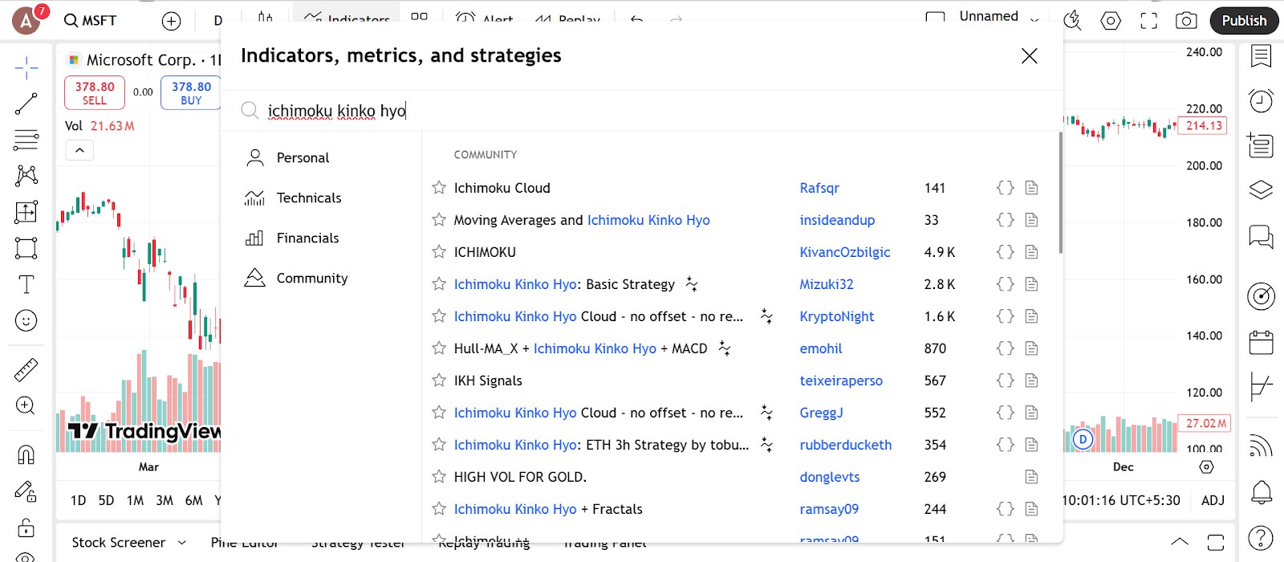Open the Unnamed layout dropdown
The image size is (1284, 562).
tap(1035, 19)
